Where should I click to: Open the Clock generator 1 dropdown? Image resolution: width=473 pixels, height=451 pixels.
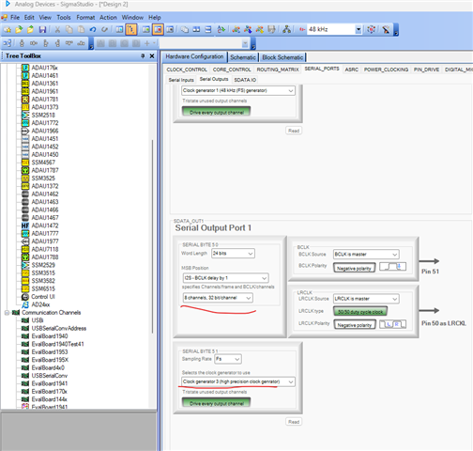[x=238, y=90]
